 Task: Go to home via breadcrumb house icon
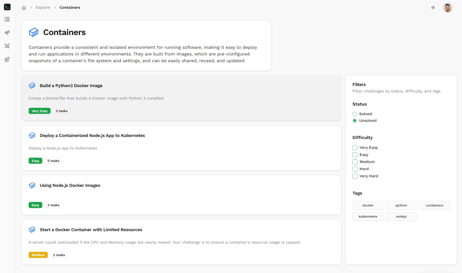click(x=24, y=8)
